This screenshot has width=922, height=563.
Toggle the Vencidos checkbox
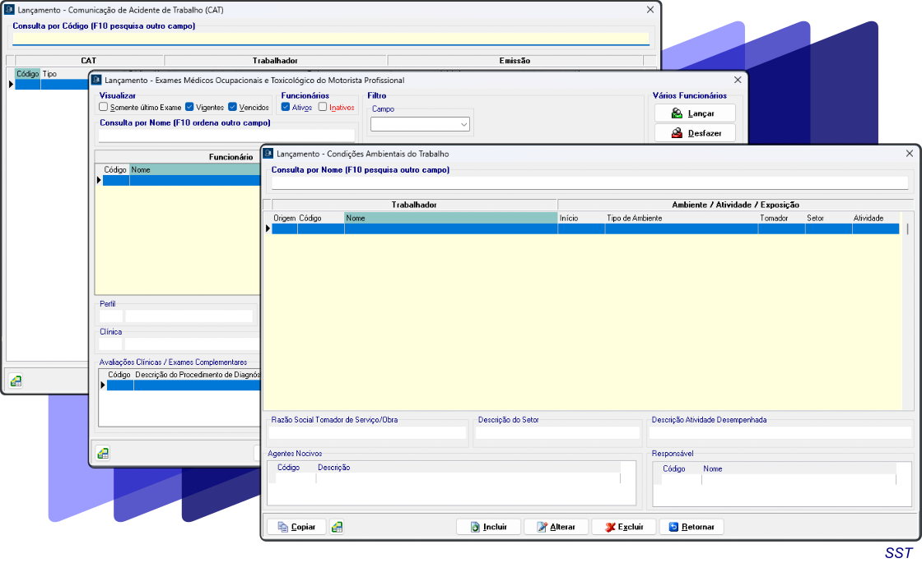pos(233,107)
